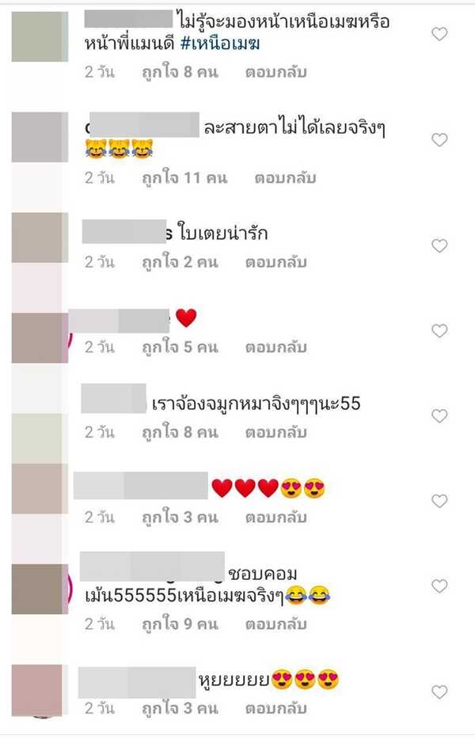Like the comment saying ใบเตยน่ารัก
475x739 pixels.
pos(439,246)
